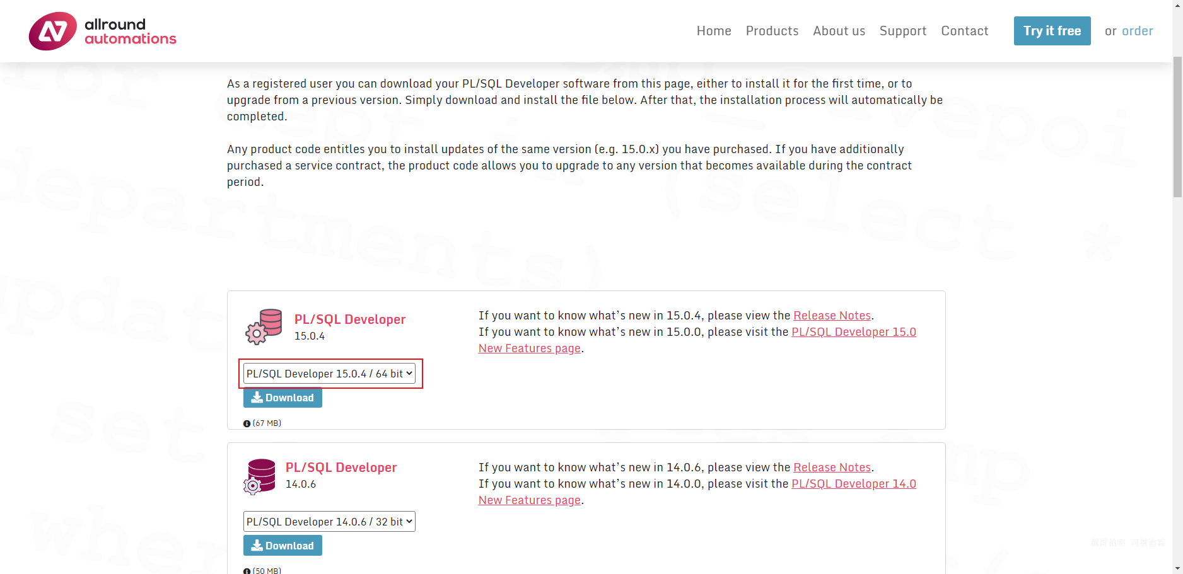This screenshot has height=574, width=1183.
Task: Open the Products menu
Action: point(772,31)
